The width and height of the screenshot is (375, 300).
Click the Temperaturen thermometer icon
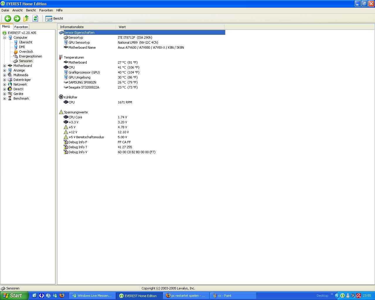(61, 57)
